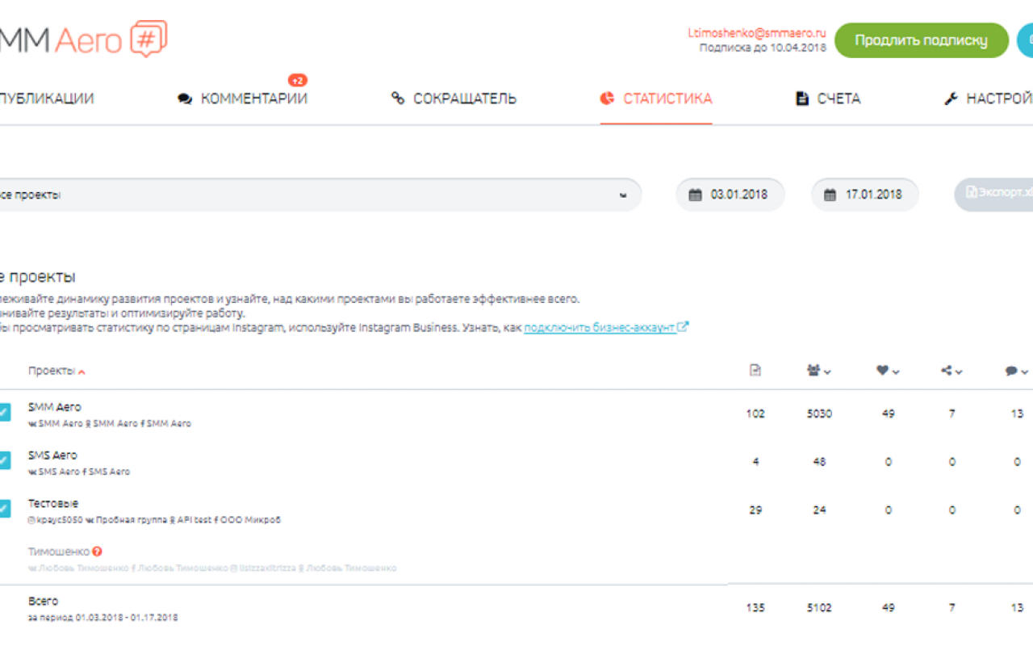Screen dimensions: 1033x646
Task: Click the calendar icon of the start date
Action: tap(695, 195)
